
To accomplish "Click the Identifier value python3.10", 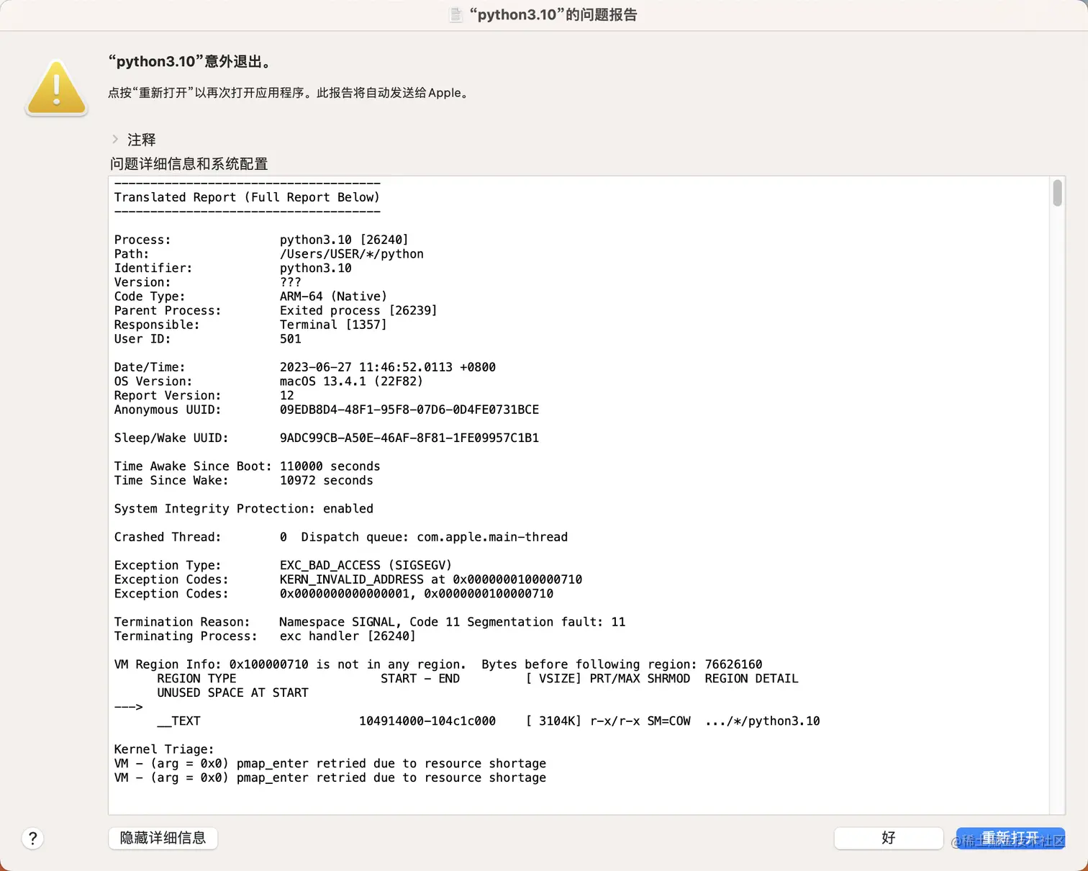I will (316, 268).
